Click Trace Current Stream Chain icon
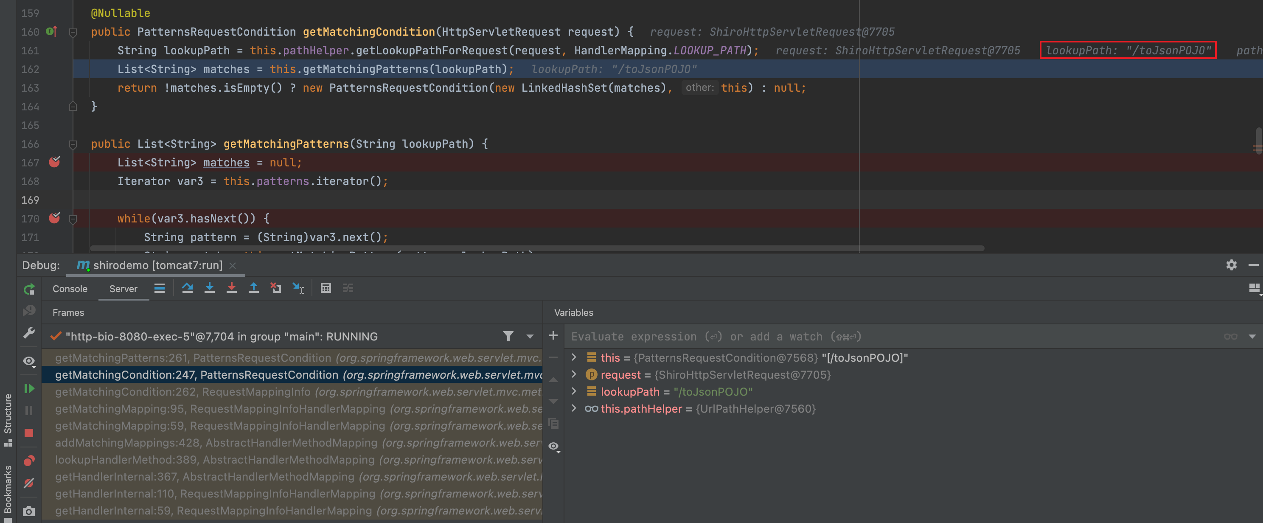 [348, 288]
